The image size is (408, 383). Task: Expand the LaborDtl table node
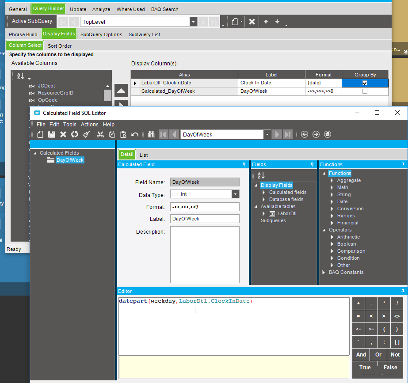tap(264, 213)
